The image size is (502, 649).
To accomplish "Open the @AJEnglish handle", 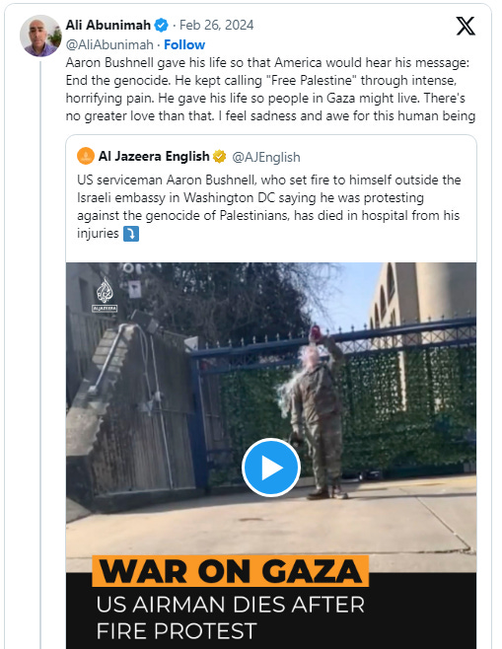I will click(266, 157).
